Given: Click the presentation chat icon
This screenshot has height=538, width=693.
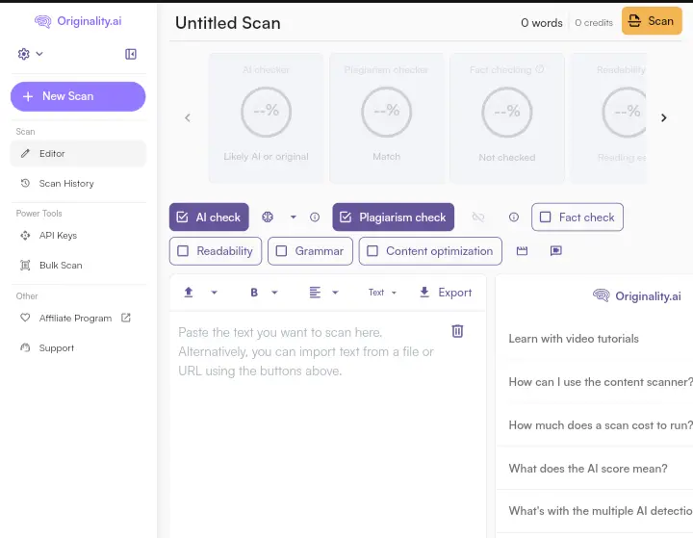Looking at the screenshot, I should tap(556, 251).
